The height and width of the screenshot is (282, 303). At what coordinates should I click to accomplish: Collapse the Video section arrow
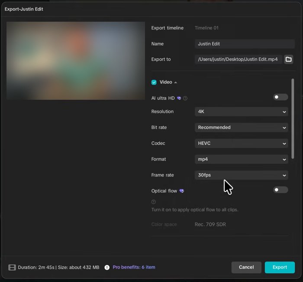[x=175, y=82]
